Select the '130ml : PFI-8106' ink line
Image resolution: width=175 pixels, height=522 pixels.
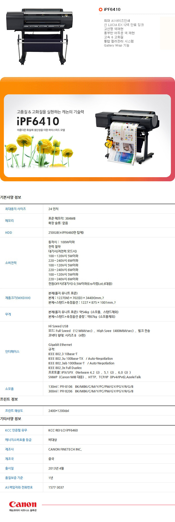[91, 386]
